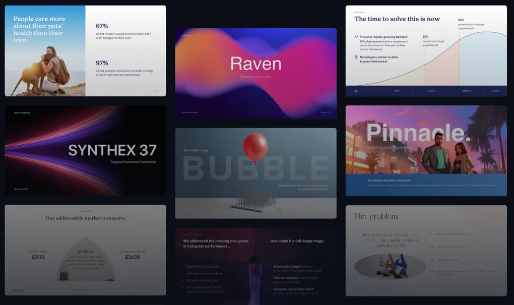Click 'Proven & rapidly growing demand' bullet
The width and height of the screenshot is (514, 305).
pos(383,37)
